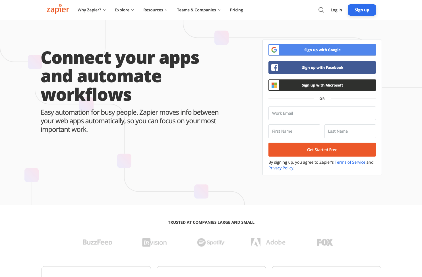
Task: Click the Google icon on the signup button
Action: coord(274,50)
